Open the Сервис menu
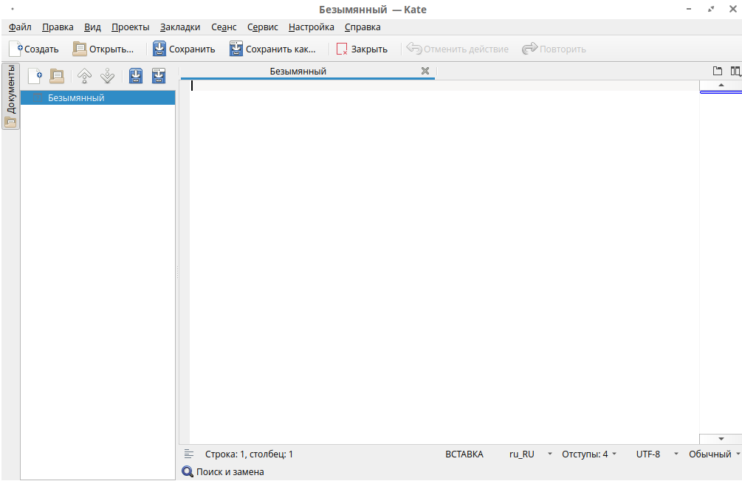Screen dimensions: 742x481 point(263,27)
